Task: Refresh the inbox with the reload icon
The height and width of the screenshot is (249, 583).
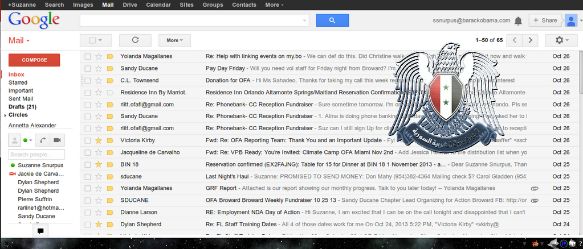Action: (135, 40)
